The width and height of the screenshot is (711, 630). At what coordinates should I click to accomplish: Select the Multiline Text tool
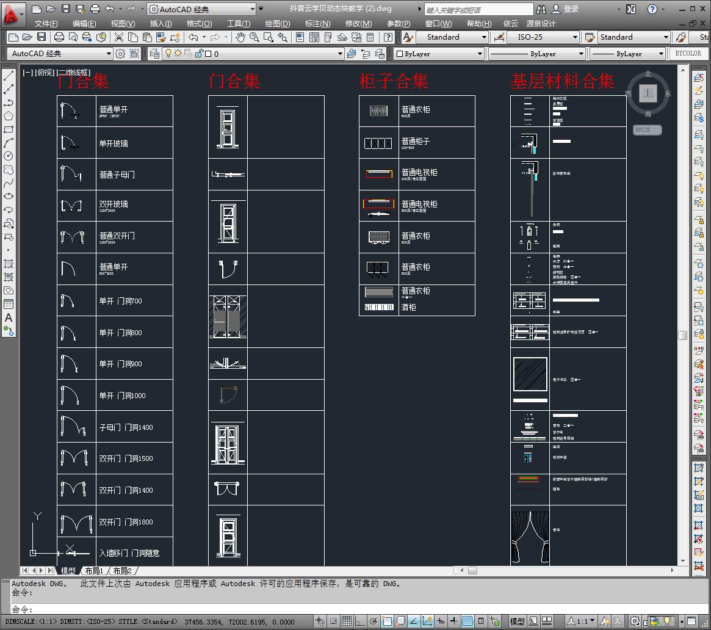coord(8,318)
